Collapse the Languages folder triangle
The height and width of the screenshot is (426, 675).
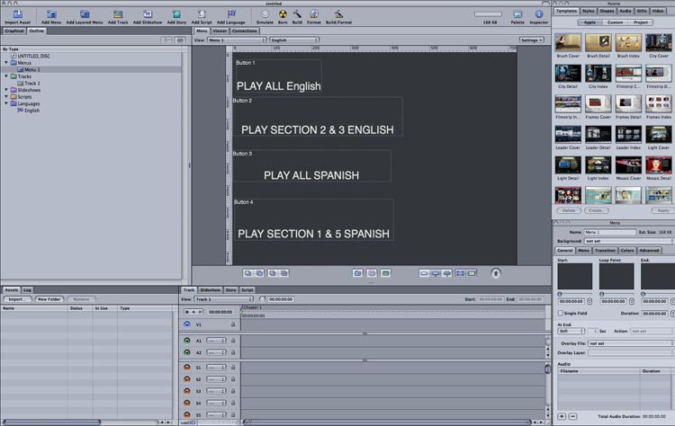[x=6, y=103]
